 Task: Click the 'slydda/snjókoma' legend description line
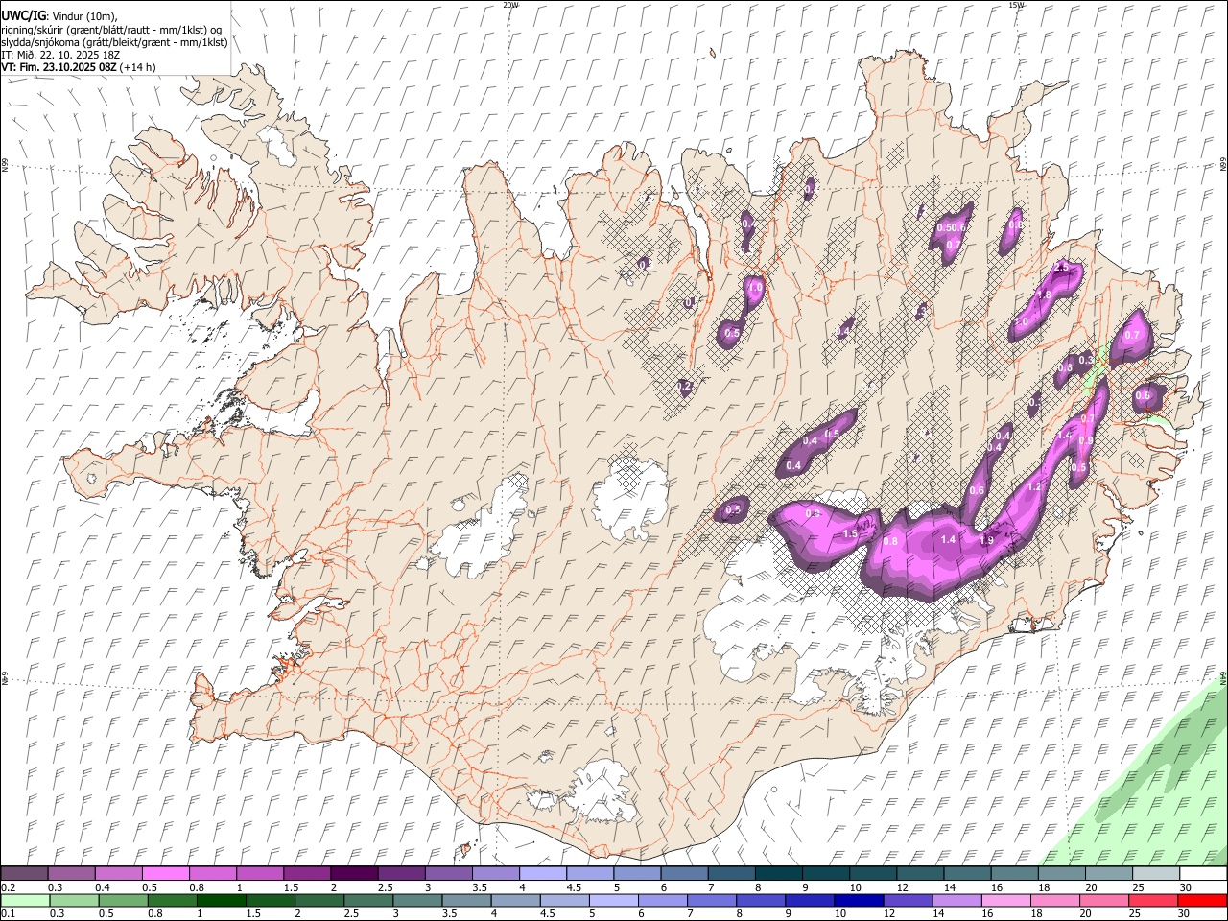pos(114,42)
